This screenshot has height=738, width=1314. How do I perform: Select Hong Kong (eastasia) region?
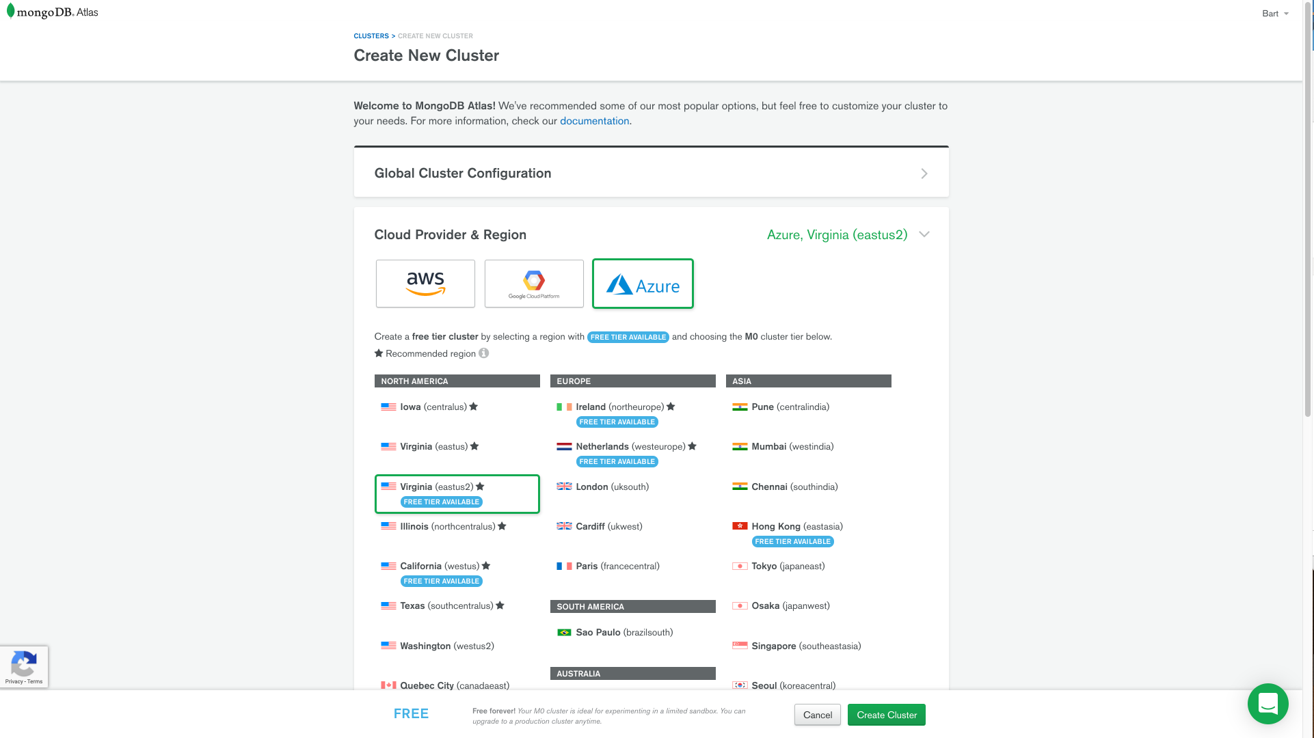pos(808,533)
